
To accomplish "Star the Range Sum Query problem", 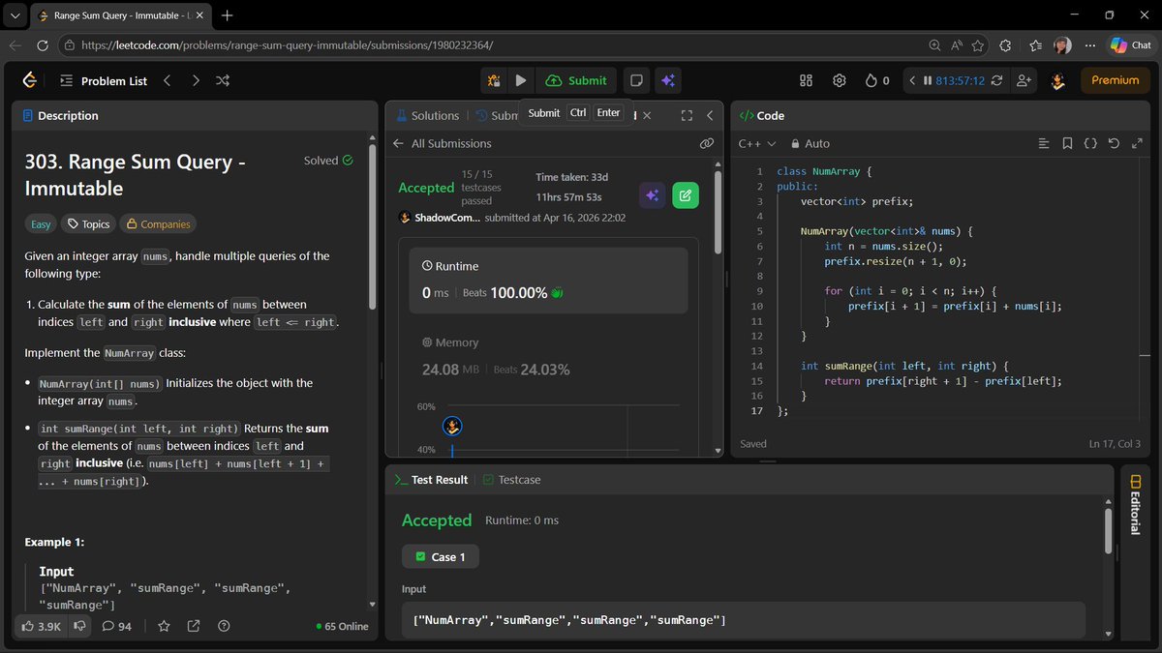I will tap(164, 626).
